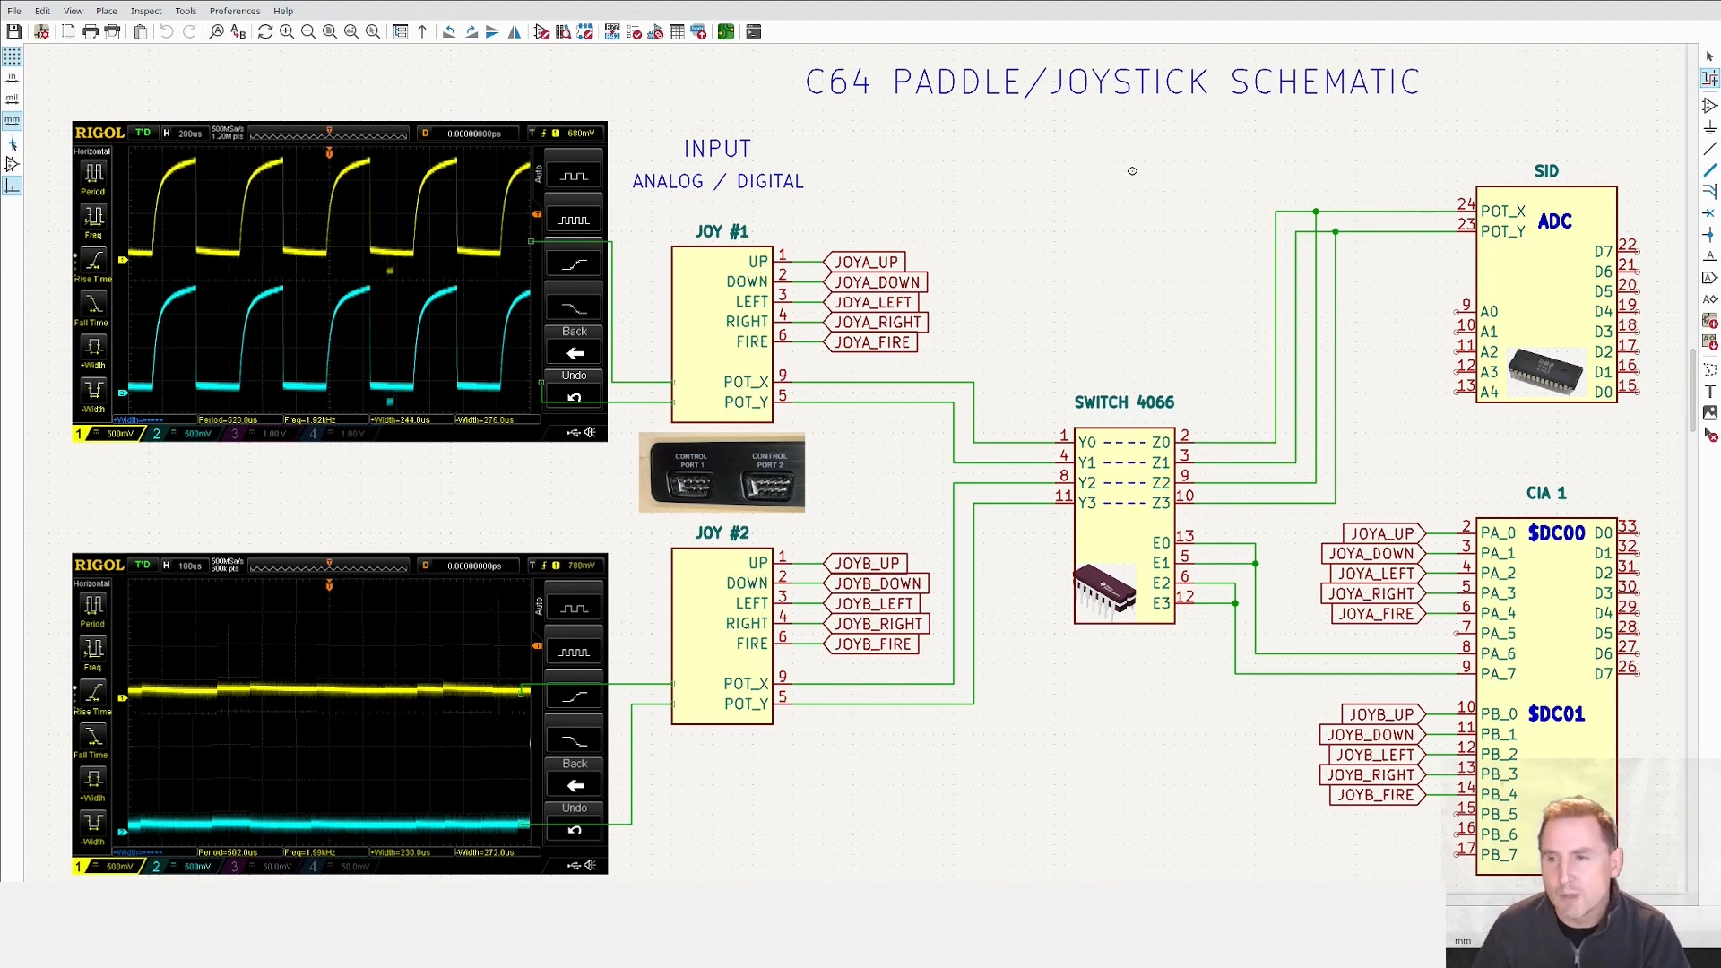The width and height of the screenshot is (1721, 968).
Task: Open the Place menu
Action: click(x=106, y=11)
